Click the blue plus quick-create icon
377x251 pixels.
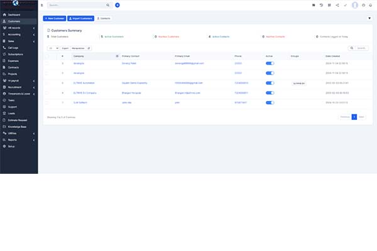coord(117,5)
